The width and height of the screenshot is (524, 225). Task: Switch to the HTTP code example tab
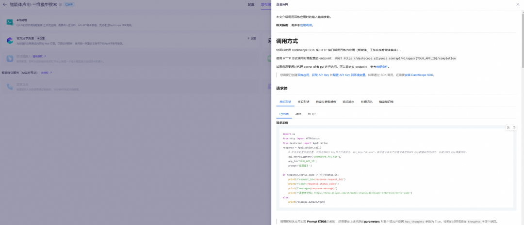pyautogui.click(x=311, y=114)
